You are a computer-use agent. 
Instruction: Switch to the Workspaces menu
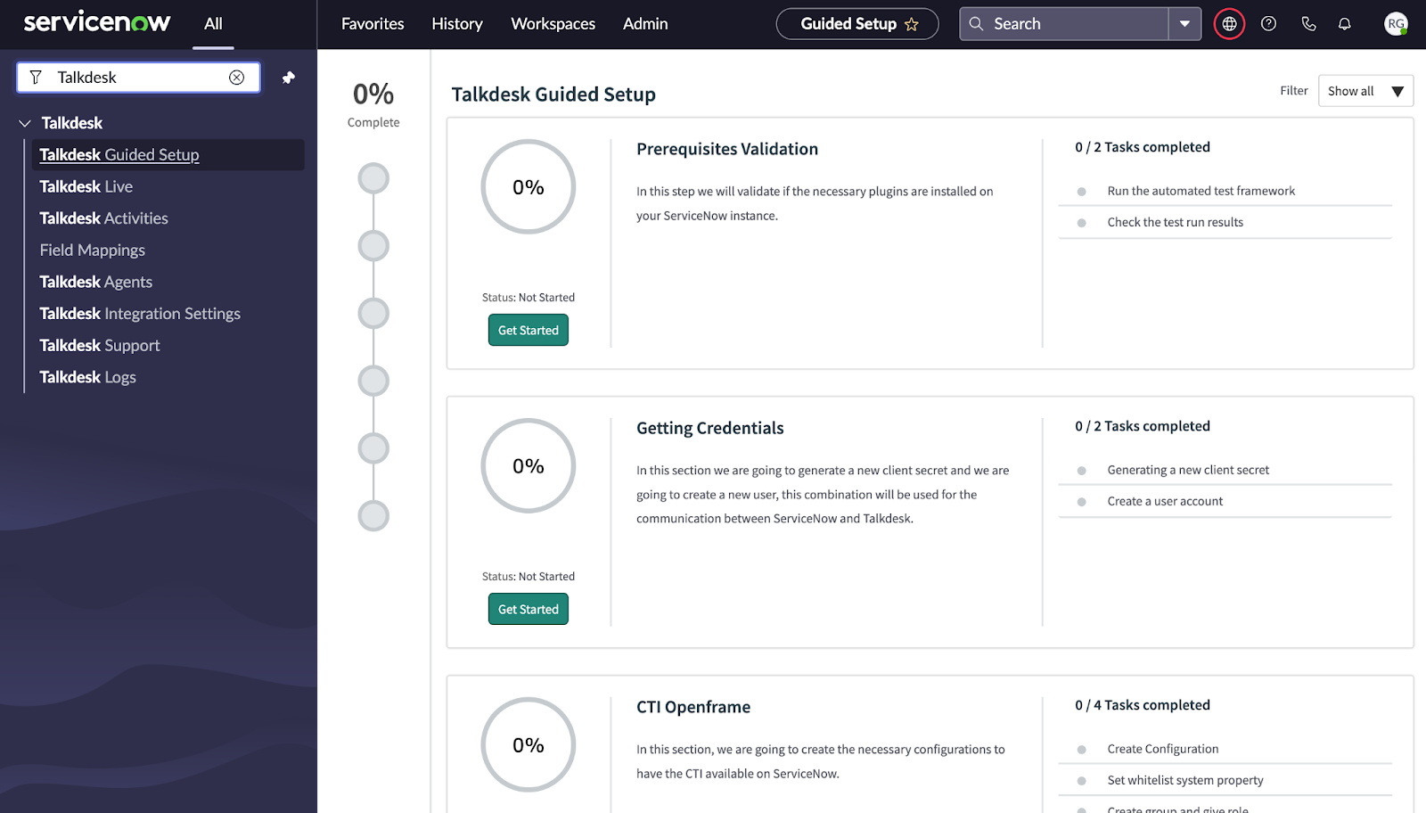click(553, 24)
